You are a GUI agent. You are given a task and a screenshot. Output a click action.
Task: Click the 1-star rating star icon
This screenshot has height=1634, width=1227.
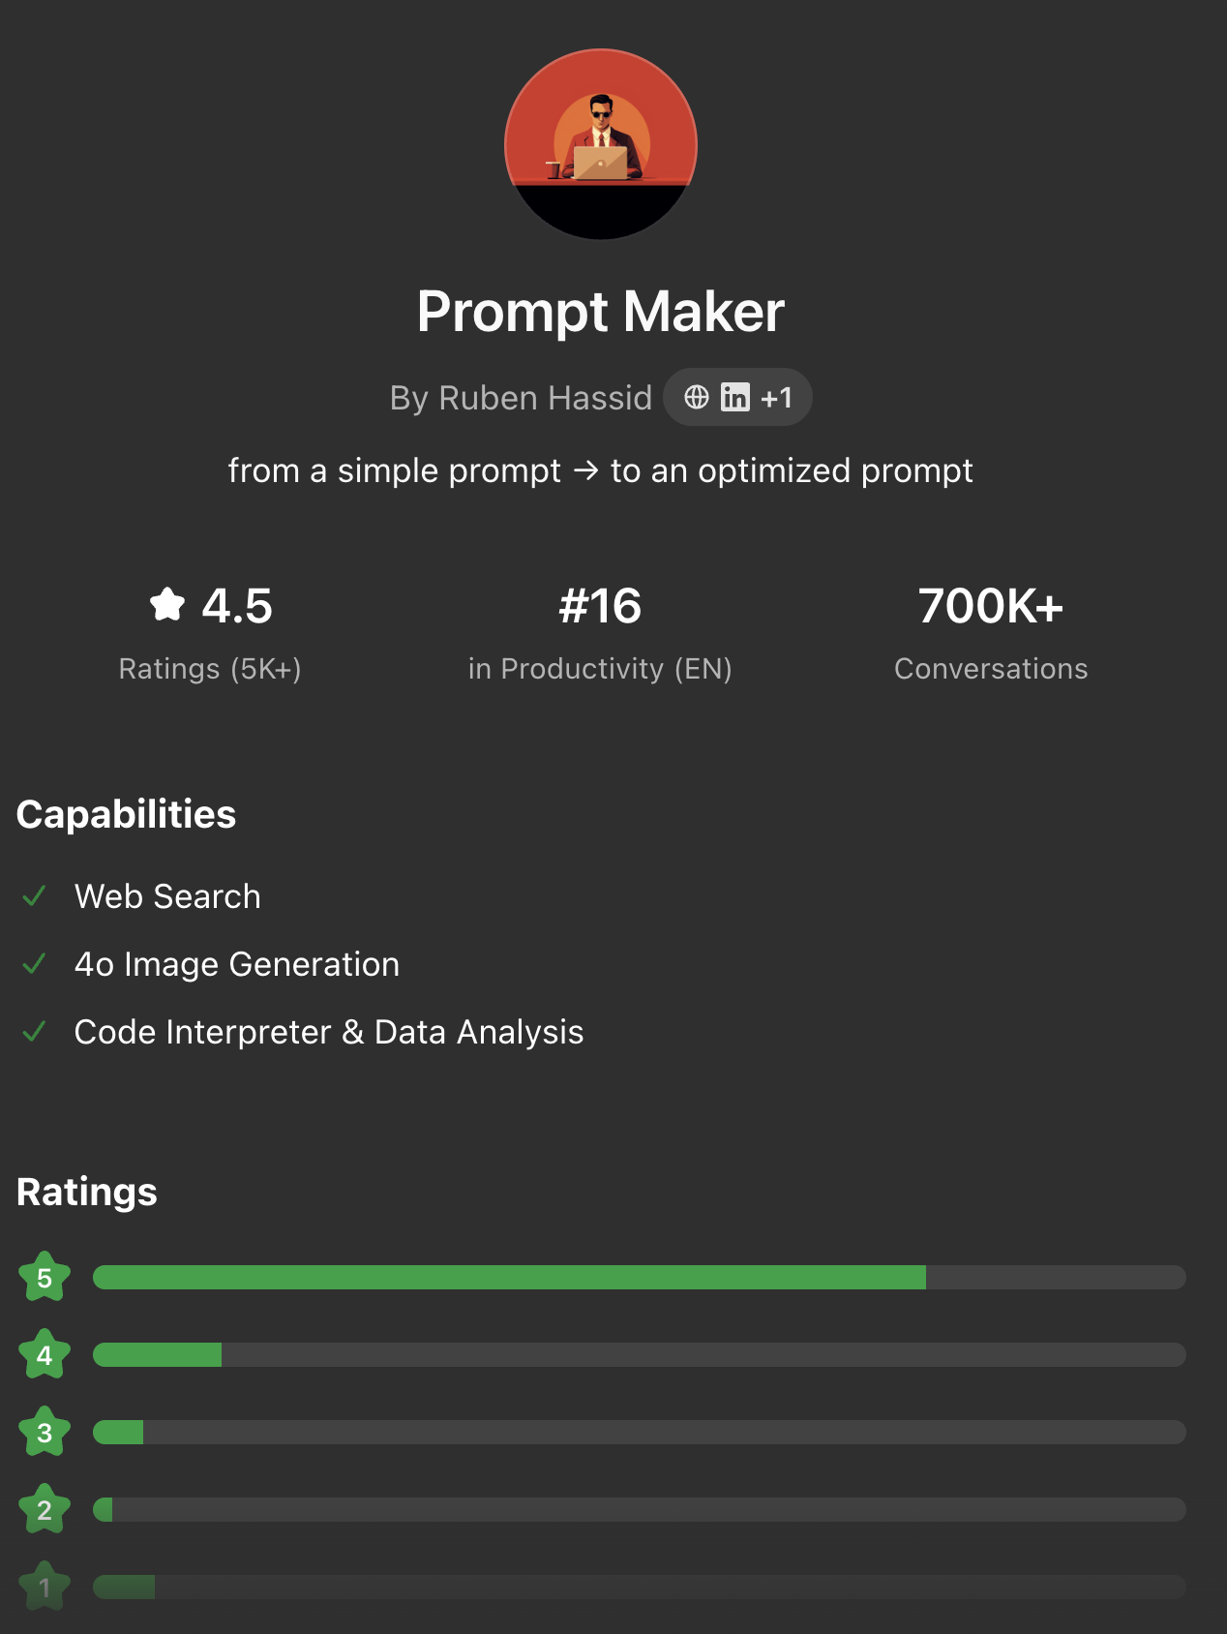[x=45, y=1586]
